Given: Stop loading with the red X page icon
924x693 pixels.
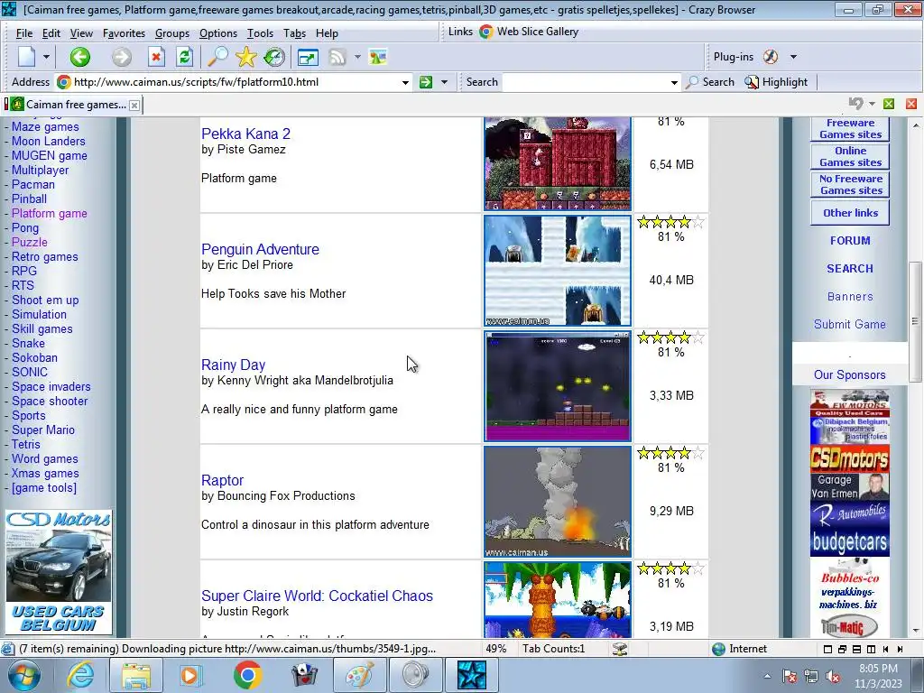Looking at the screenshot, I should (155, 57).
